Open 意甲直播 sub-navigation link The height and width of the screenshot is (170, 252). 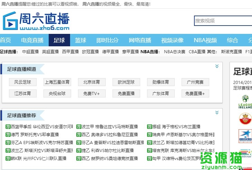130,51
